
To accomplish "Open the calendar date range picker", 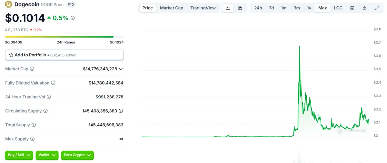I will [352, 8].
